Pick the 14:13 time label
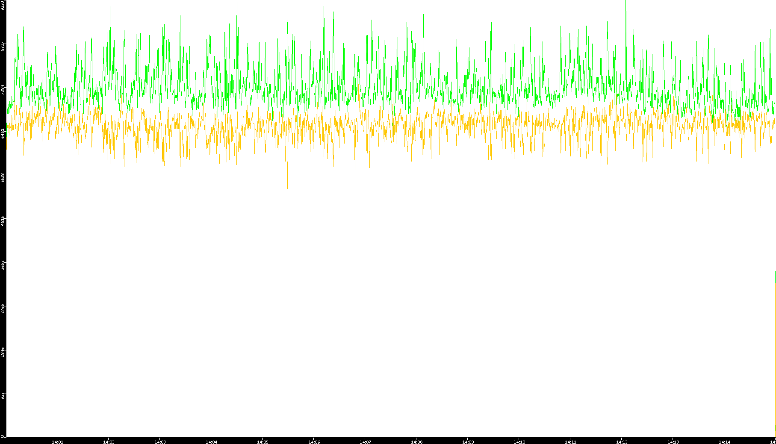The width and height of the screenshot is (776, 444). [x=673, y=441]
